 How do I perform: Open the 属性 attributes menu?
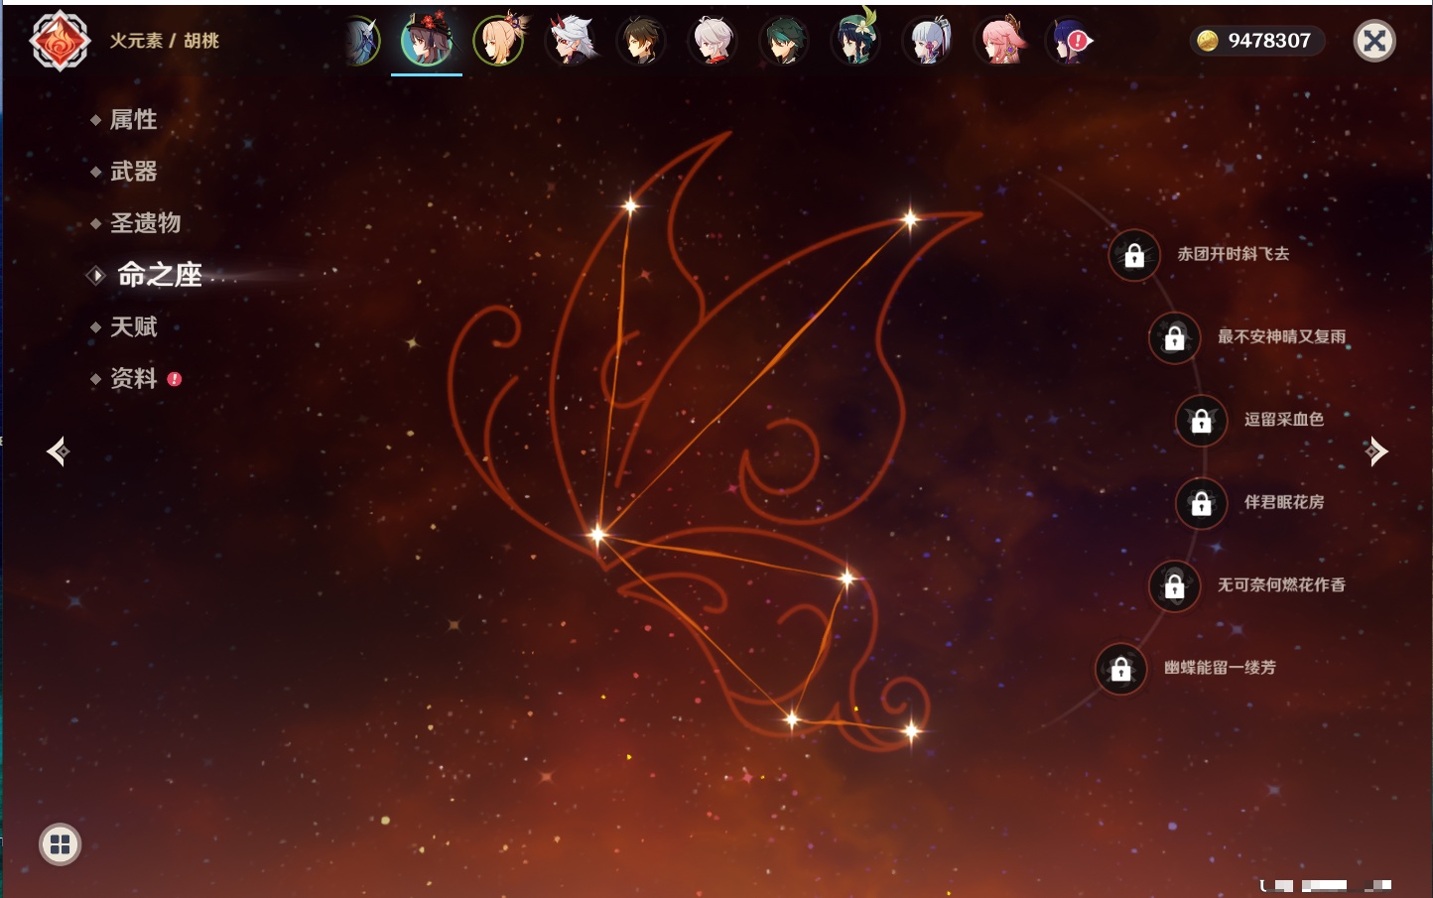click(134, 120)
